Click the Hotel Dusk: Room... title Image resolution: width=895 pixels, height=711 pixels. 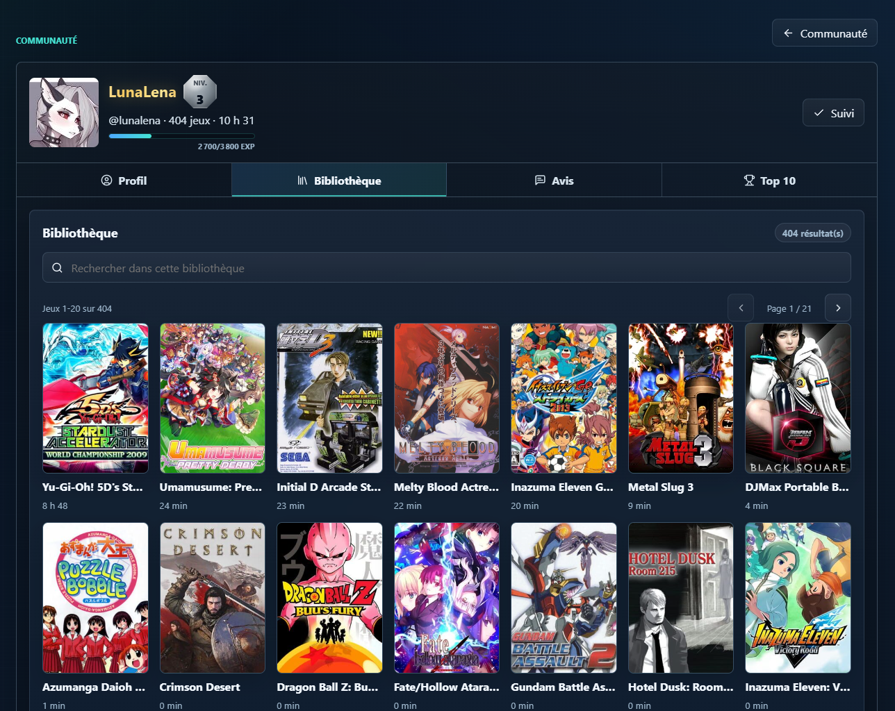[x=681, y=687]
